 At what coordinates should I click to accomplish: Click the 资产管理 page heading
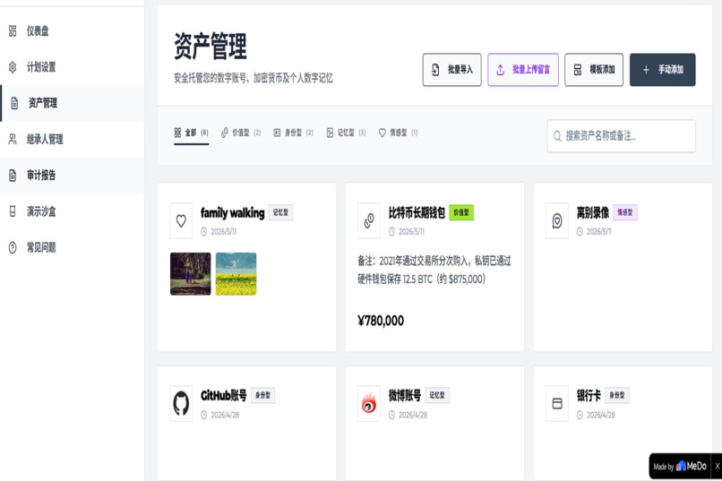(x=211, y=46)
